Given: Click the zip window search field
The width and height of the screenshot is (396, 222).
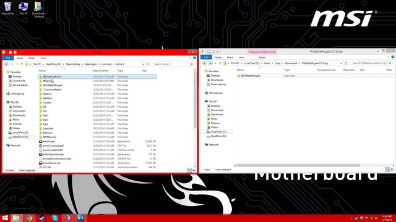Looking at the screenshot, I should (372, 64).
